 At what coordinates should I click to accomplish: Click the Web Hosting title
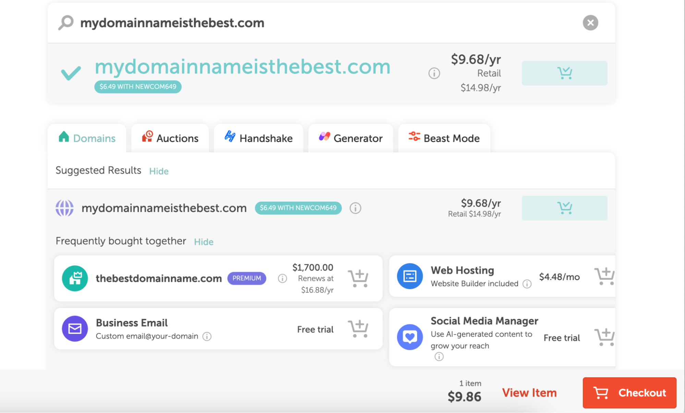[462, 270]
